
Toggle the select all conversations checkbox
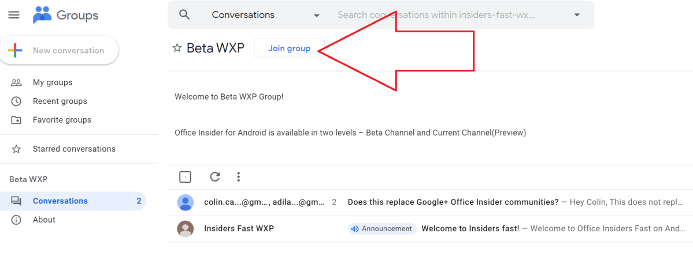click(x=185, y=177)
